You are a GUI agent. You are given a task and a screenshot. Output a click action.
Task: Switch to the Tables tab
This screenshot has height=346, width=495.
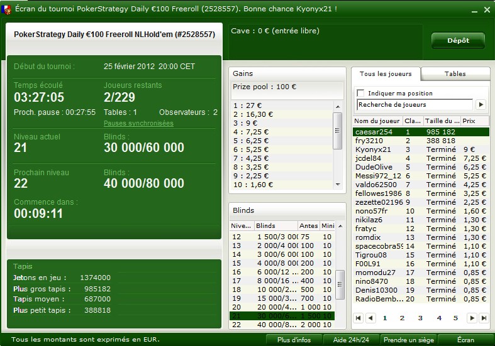point(455,73)
